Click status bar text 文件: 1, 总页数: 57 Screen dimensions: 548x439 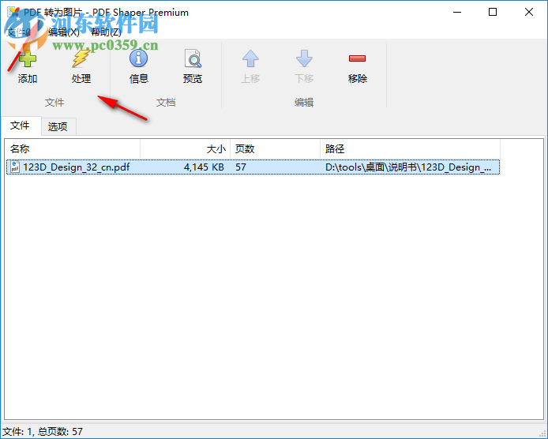pos(43,432)
